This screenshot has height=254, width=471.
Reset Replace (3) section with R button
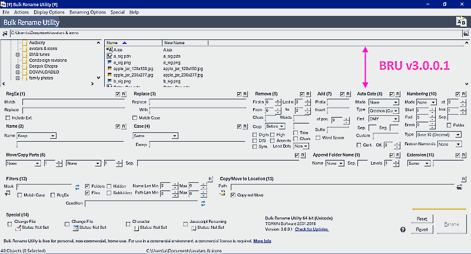pos(245,94)
